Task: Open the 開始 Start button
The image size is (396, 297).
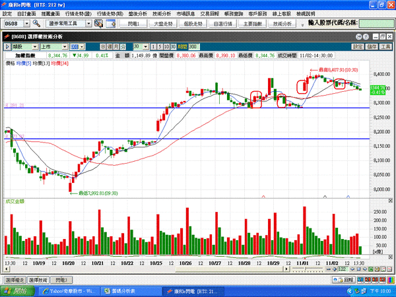Action: coord(17,291)
